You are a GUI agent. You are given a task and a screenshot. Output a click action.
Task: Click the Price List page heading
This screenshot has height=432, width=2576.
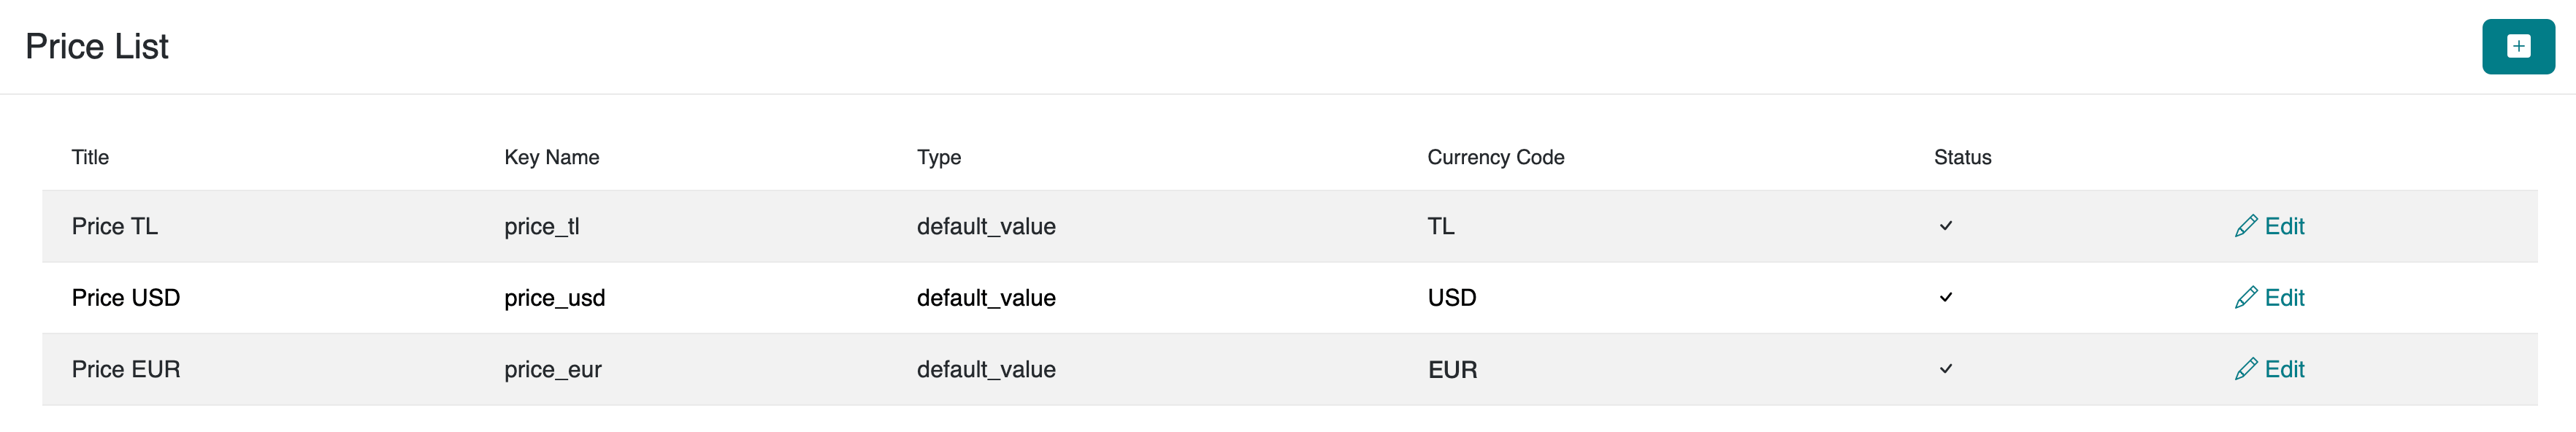[97, 46]
